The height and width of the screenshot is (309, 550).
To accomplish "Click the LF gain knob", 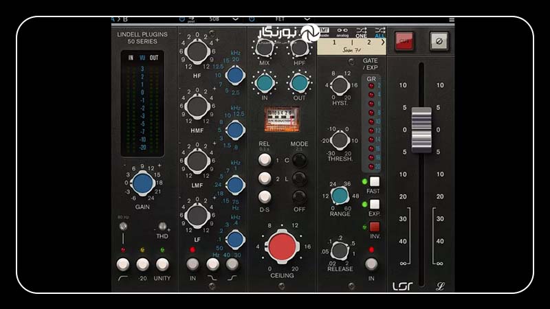I will coord(197,216).
